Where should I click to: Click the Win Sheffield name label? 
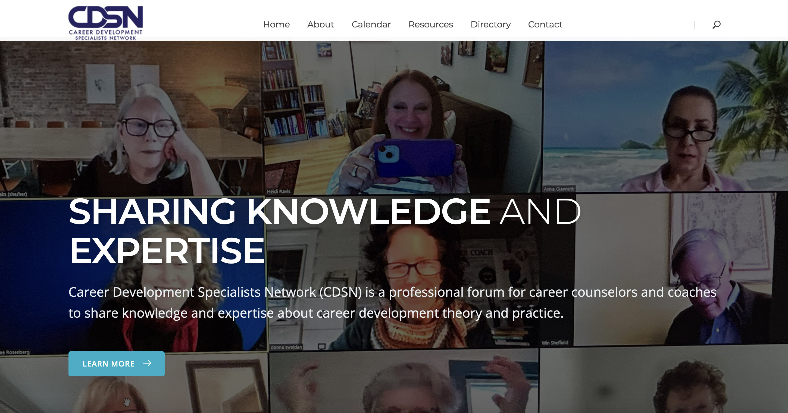[555, 343]
